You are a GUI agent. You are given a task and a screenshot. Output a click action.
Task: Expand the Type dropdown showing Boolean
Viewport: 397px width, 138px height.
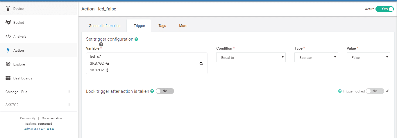316,57
